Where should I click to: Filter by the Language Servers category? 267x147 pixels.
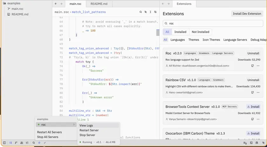(x=235, y=40)
